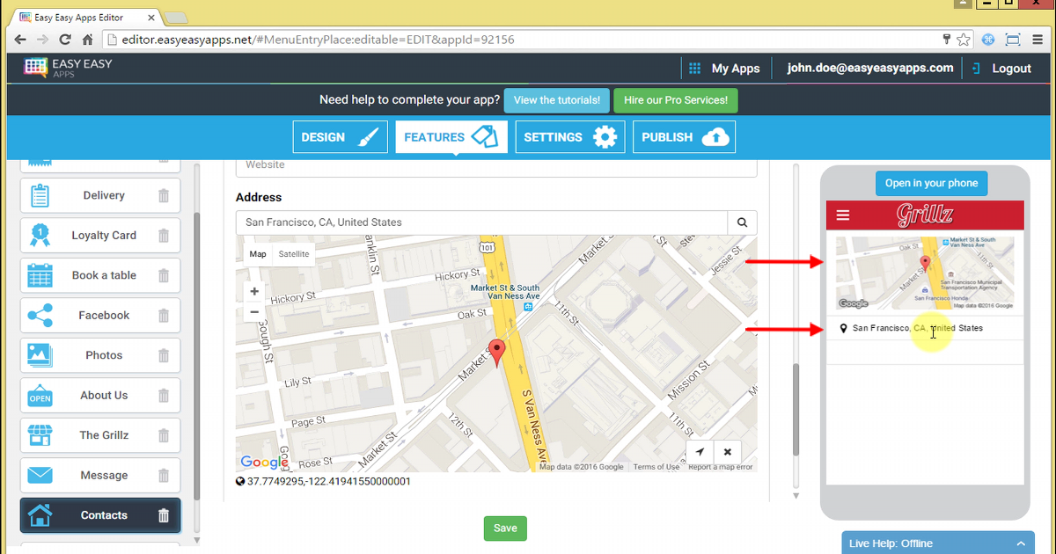Select the Message envelope icon in sidebar
The image size is (1056, 554).
point(40,475)
